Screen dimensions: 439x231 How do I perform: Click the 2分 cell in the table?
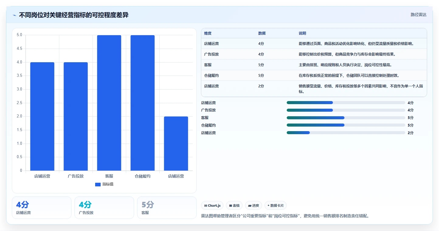tap(261, 86)
